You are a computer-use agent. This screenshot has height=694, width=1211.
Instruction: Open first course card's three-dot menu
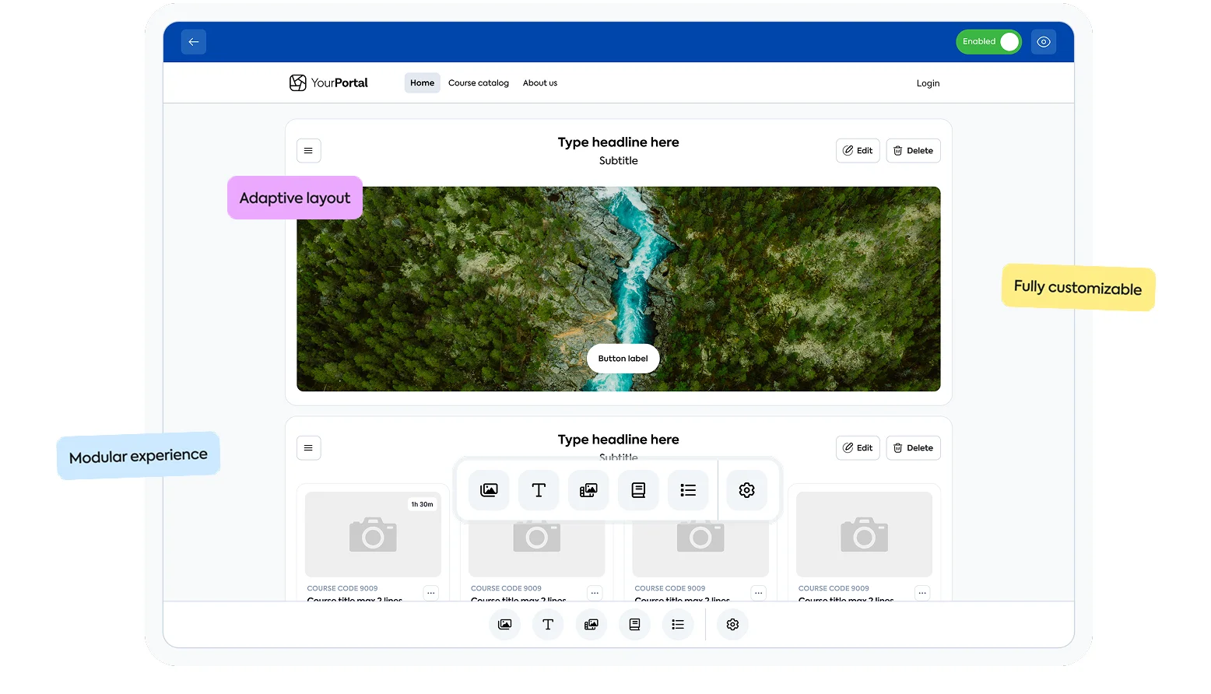(431, 593)
